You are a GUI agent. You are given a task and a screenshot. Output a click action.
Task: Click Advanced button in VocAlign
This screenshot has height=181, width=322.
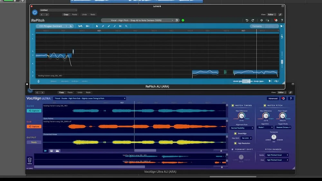(x=273, y=99)
